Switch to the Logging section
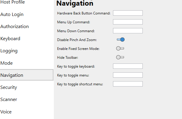This screenshot has width=182, height=119. (x=9, y=51)
